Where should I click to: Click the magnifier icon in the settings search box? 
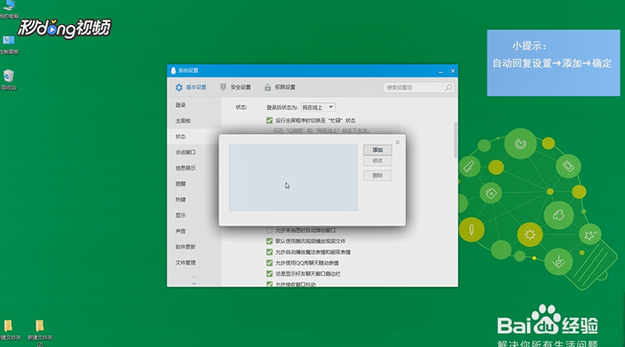tap(448, 88)
